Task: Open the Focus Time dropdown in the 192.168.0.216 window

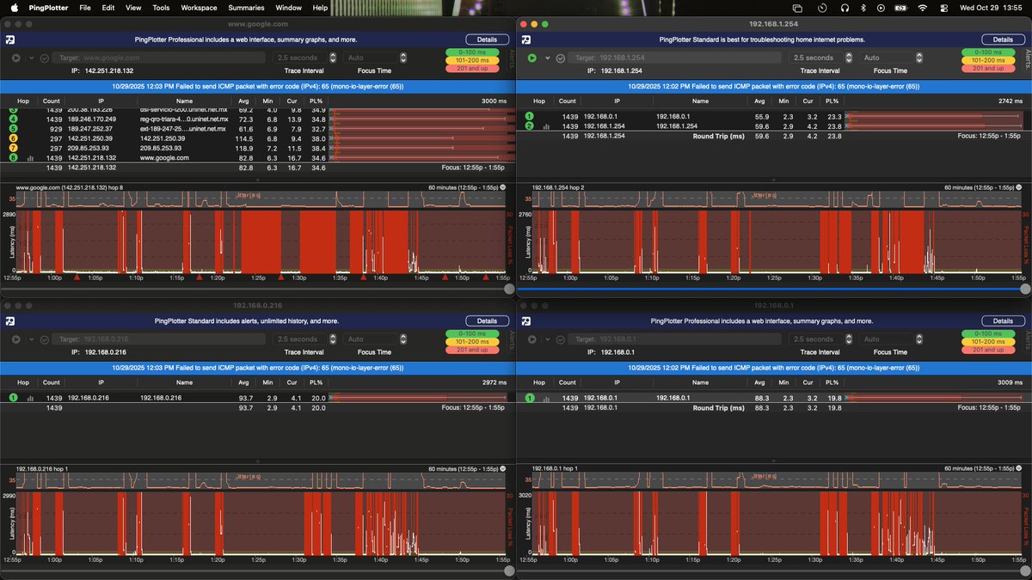Action: [x=373, y=339]
